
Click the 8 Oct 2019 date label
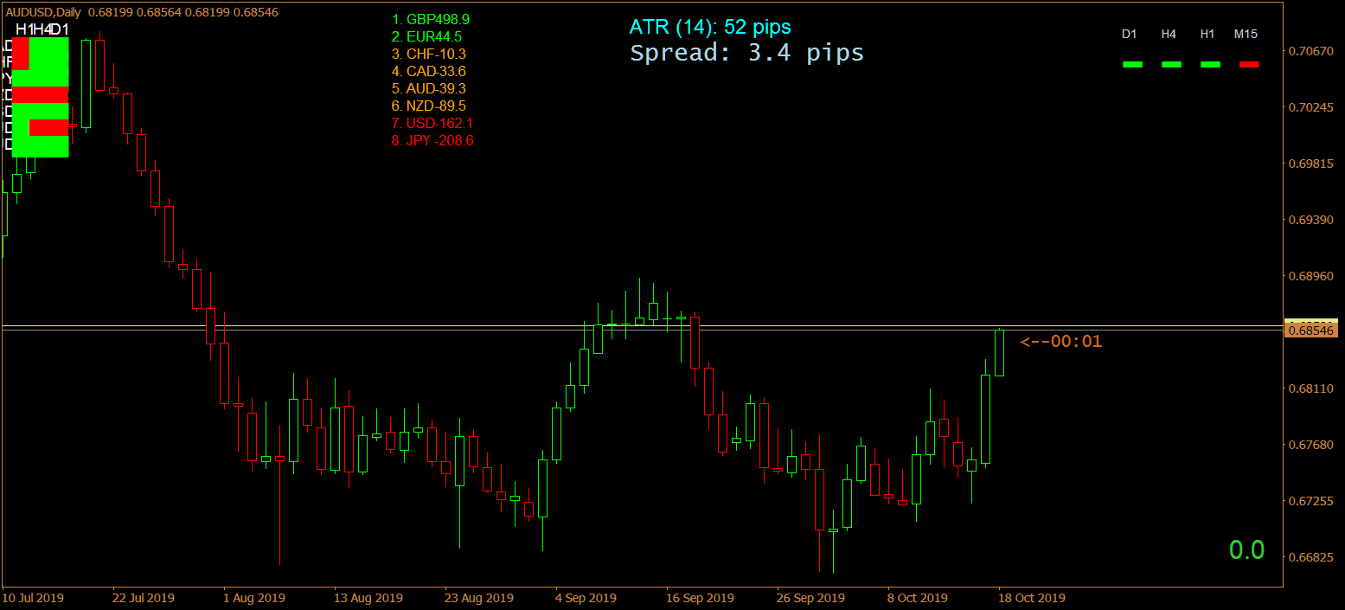tap(918, 598)
